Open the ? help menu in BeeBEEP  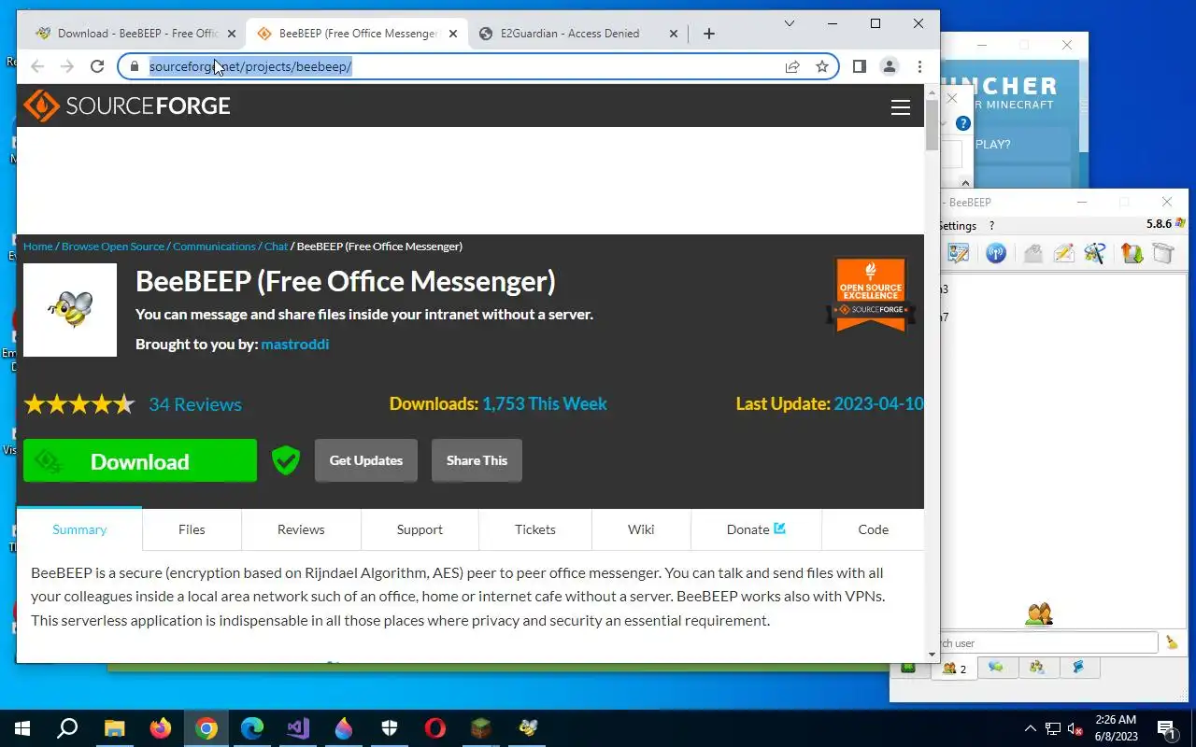point(991,226)
